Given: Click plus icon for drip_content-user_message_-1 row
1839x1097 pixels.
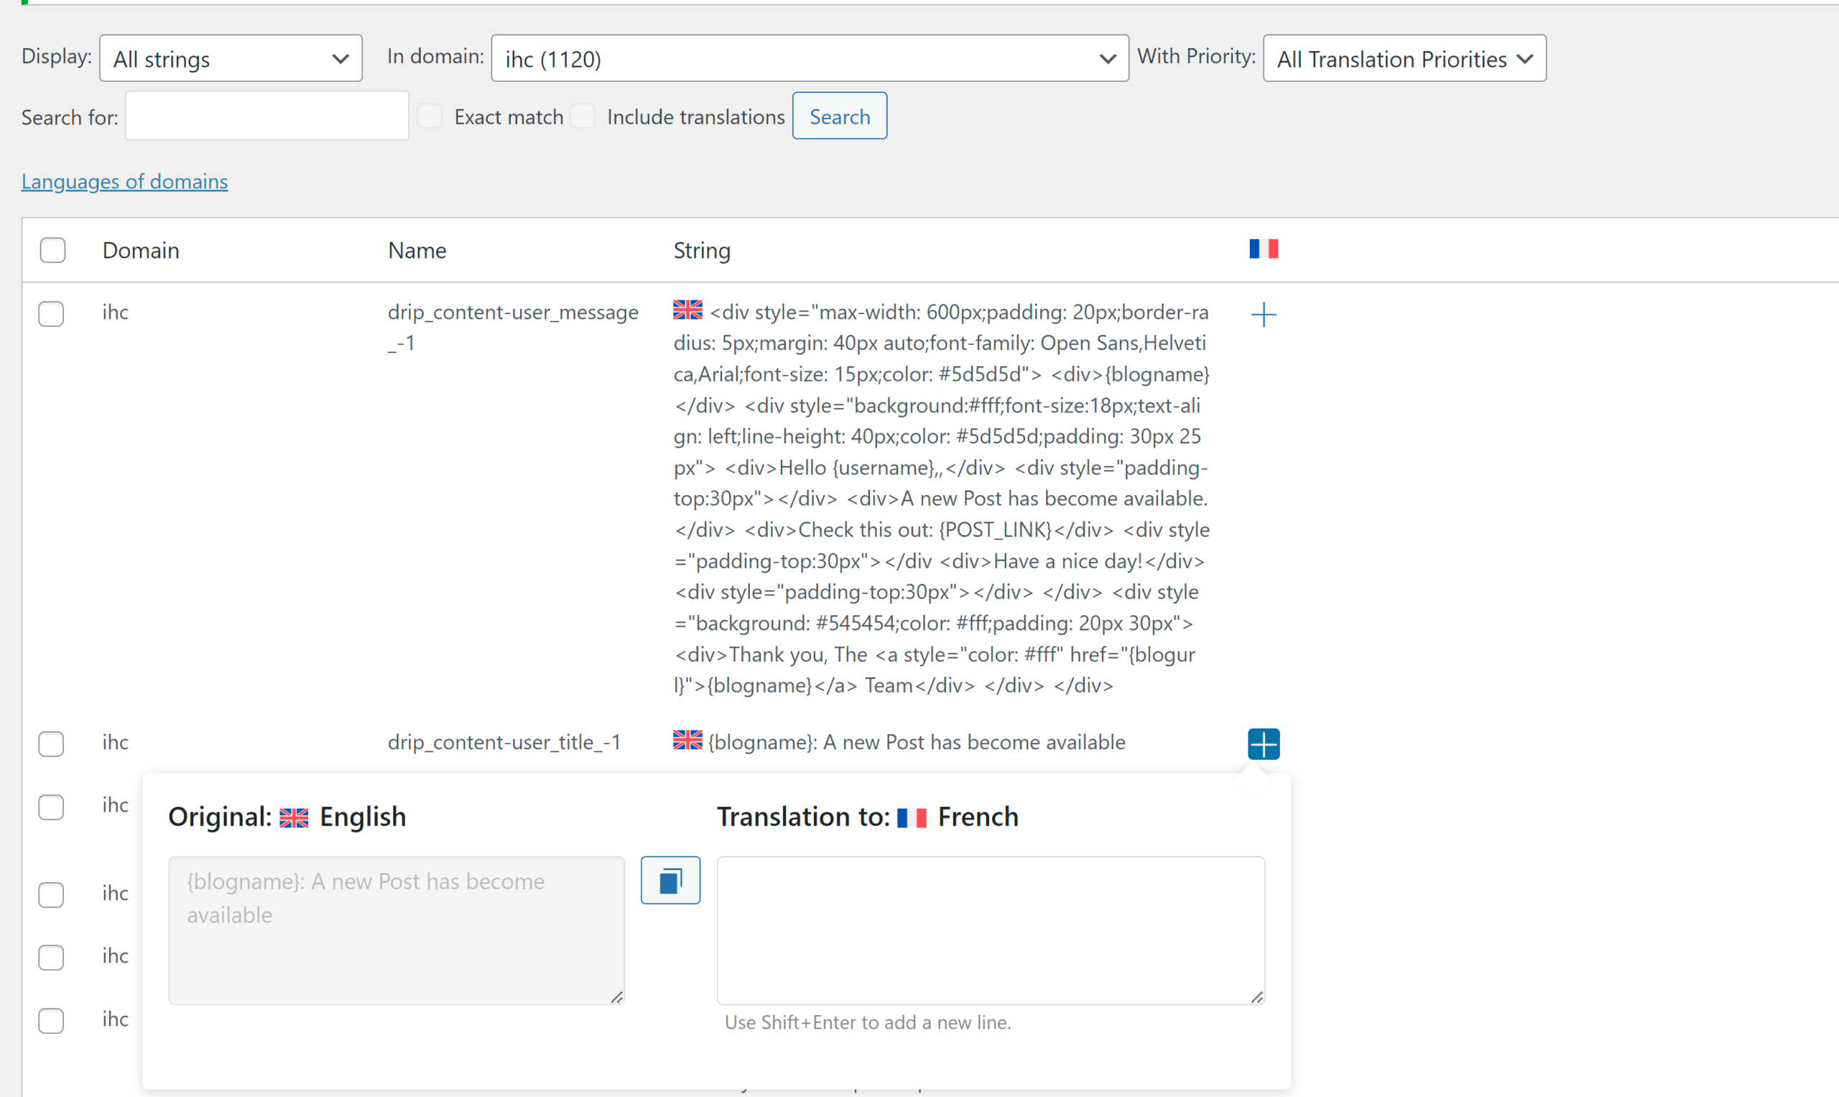Looking at the screenshot, I should coord(1263,315).
